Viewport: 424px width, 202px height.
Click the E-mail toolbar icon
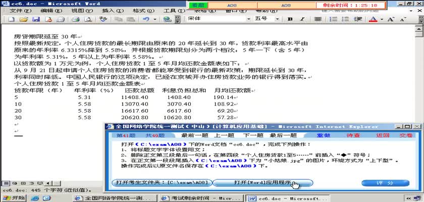click(60, 19)
